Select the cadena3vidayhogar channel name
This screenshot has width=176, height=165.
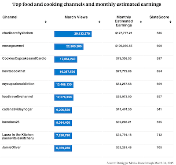point(17,109)
